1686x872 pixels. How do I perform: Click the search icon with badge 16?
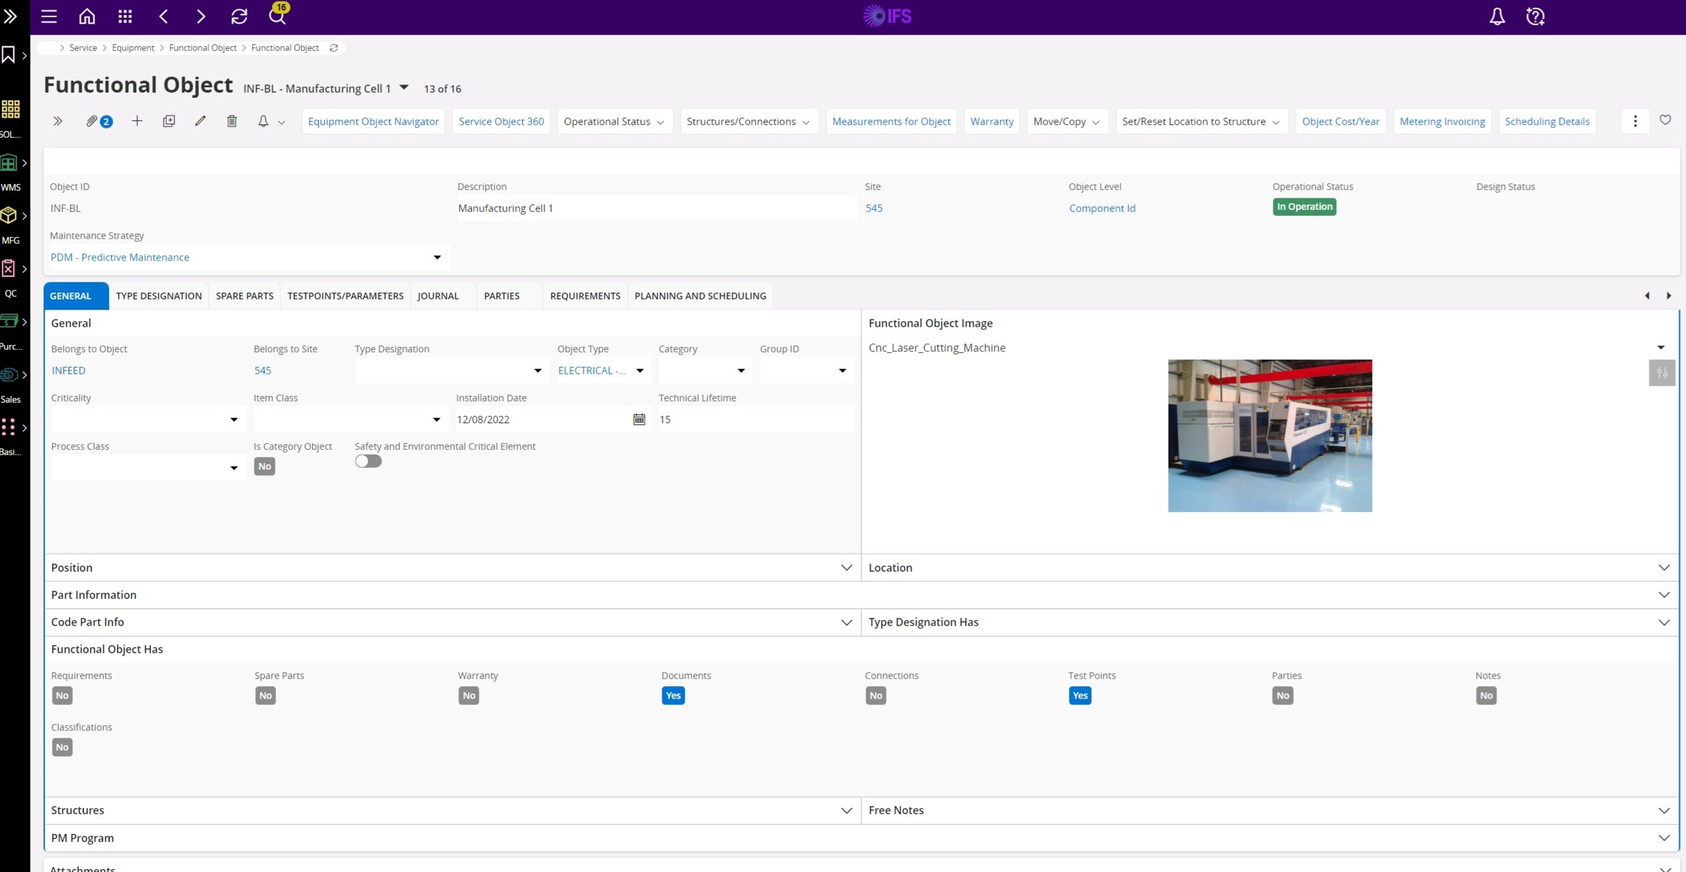click(277, 16)
